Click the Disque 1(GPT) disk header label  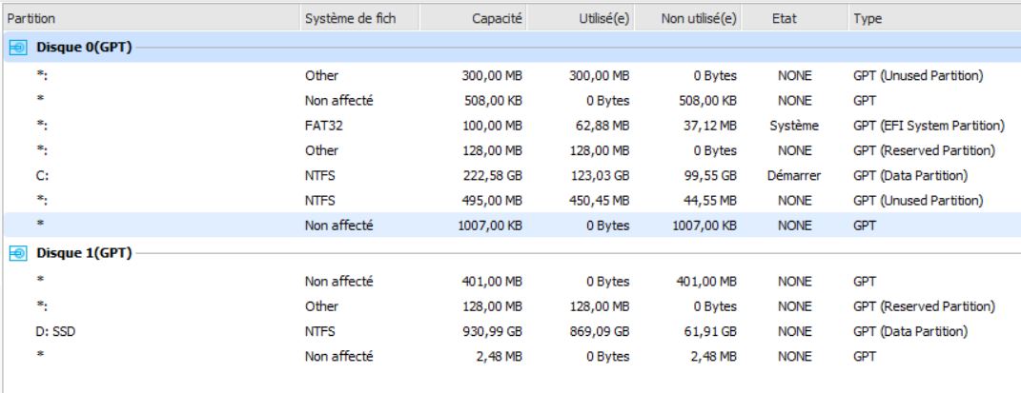click(79, 251)
